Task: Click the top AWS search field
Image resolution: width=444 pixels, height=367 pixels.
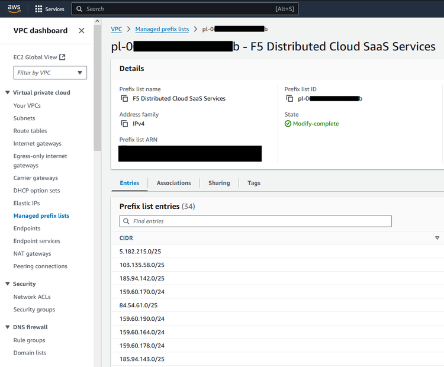Action: (x=178, y=9)
